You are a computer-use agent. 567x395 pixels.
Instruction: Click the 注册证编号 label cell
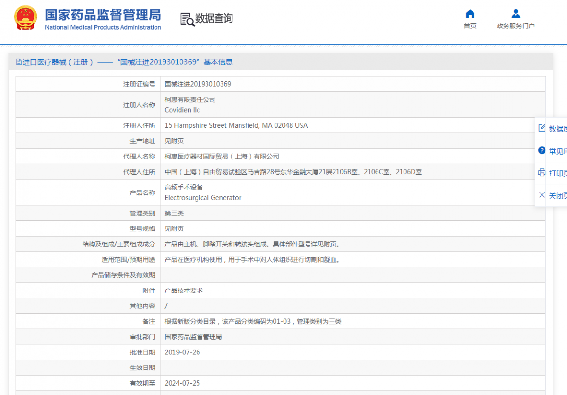coord(88,84)
